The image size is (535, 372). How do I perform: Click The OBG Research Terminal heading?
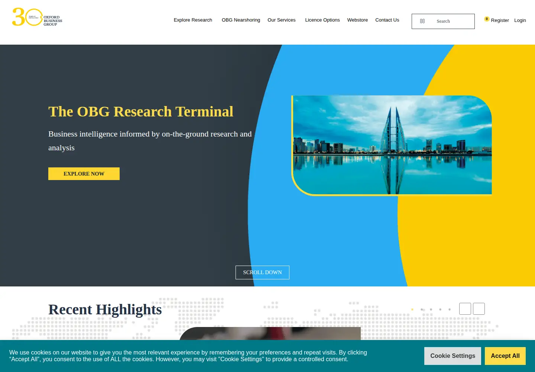click(141, 112)
